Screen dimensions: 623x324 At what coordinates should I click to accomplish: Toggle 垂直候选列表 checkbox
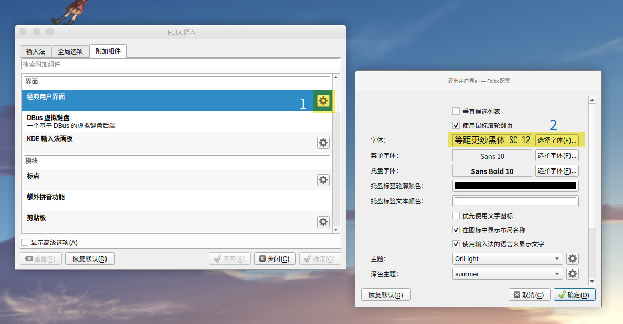pos(456,111)
